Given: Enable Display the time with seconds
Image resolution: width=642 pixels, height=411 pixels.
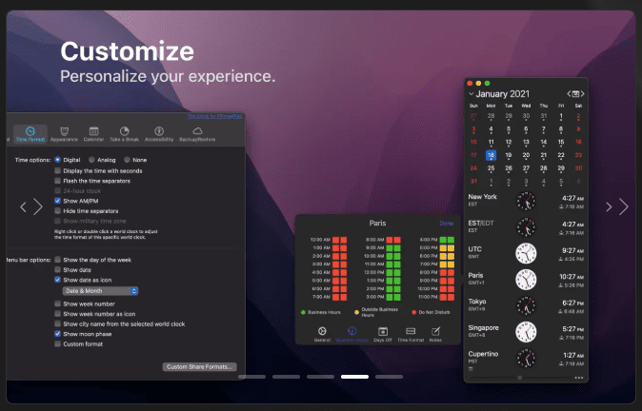Looking at the screenshot, I should click(57, 170).
